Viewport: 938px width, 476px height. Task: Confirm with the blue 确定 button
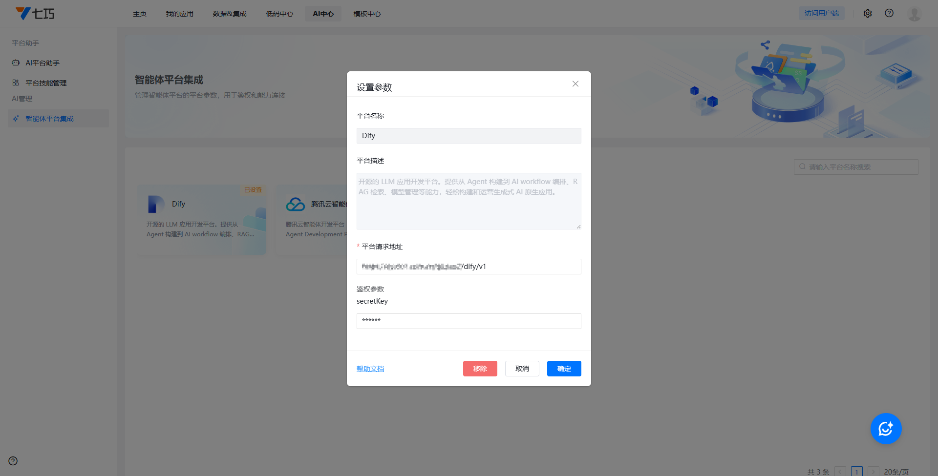pyautogui.click(x=564, y=369)
